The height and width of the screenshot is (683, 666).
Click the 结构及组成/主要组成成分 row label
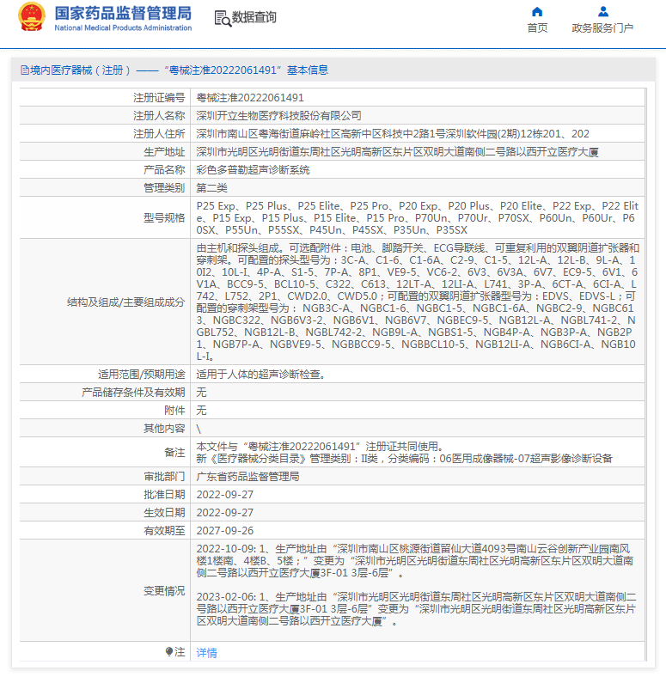125,302
